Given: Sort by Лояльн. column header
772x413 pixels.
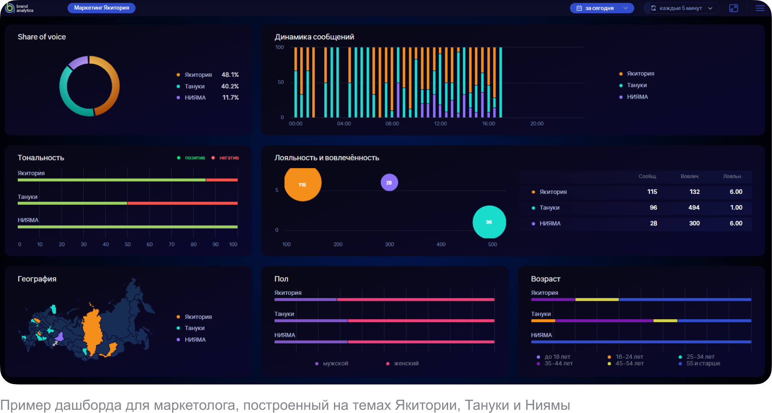Looking at the screenshot, I should click(732, 177).
